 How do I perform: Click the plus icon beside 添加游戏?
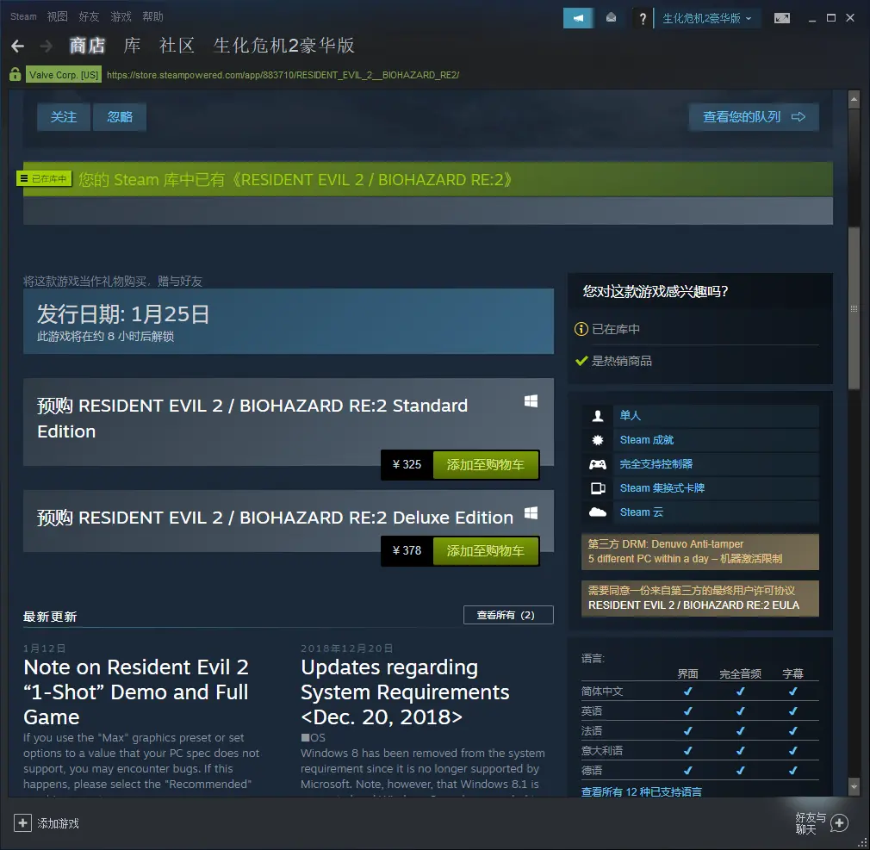pos(22,822)
